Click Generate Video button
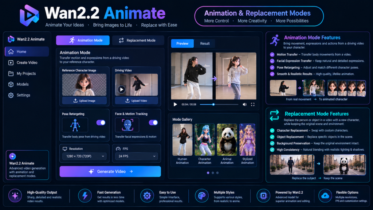Image resolution: width=373 pixels, height=210 pixels. [x=110, y=171]
